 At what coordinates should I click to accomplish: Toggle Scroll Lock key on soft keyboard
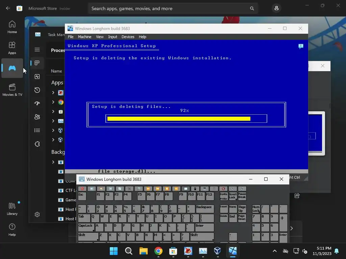(x=233, y=196)
